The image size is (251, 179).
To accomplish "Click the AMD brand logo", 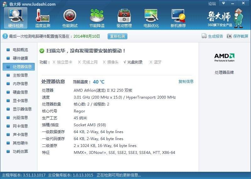I will [224, 57].
